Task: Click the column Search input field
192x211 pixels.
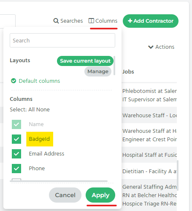Action: click(x=62, y=40)
